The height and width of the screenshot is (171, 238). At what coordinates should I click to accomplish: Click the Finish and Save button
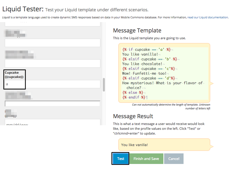[146, 159]
